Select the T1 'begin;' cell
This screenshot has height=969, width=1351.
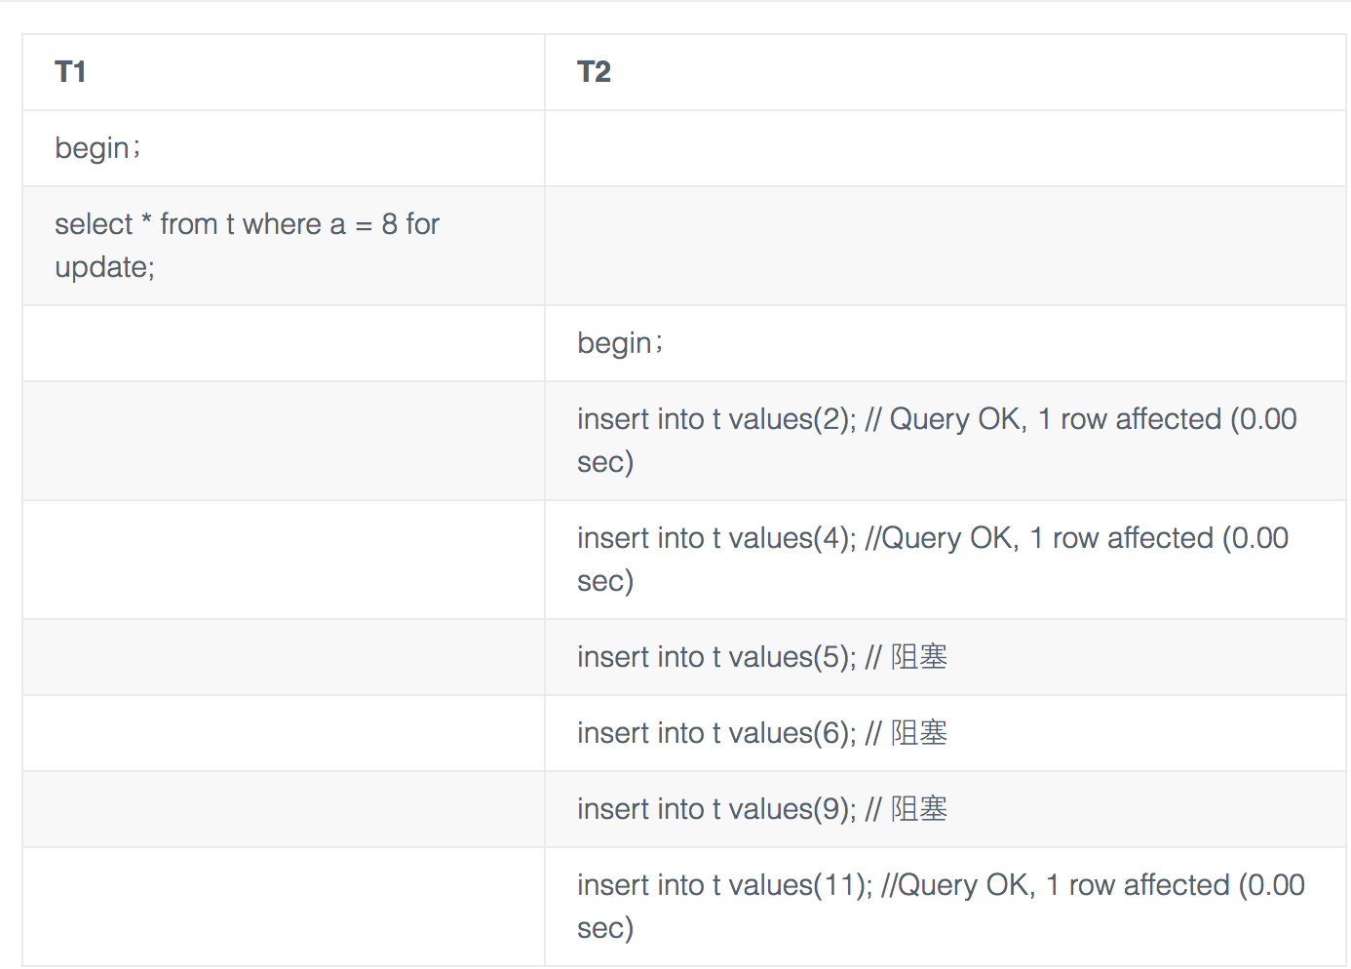[x=284, y=148]
